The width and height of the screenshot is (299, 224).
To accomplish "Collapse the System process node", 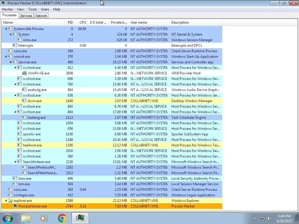I will (11, 34).
